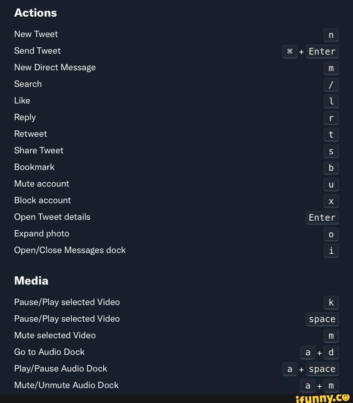353x403 pixels.
Task: Select the 'Share Tweet' shortcut label
Action: click(39, 150)
